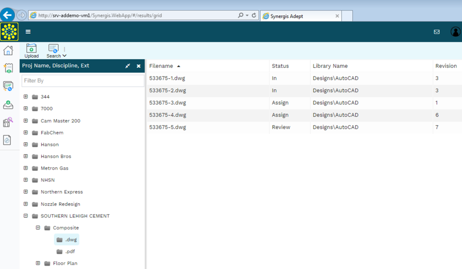462x269 pixels.
Task: Expand the Metron Gas folder node
Action: pos(26,168)
